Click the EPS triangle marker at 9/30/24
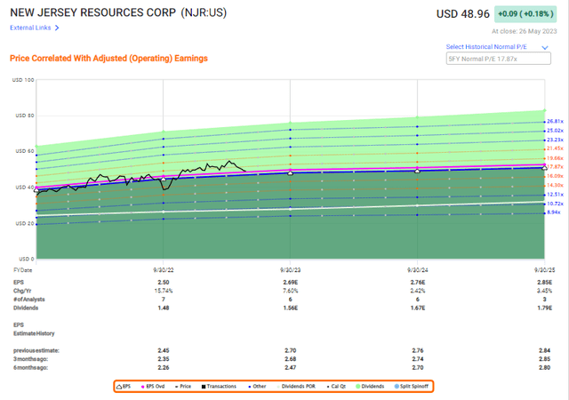The image size is (569, 400). (417, 171)
